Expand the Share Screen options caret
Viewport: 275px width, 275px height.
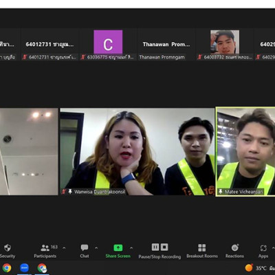point(131,247)
